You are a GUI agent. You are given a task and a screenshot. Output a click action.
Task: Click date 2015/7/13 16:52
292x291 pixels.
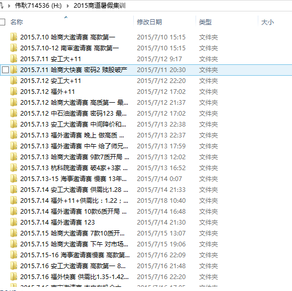161,168
